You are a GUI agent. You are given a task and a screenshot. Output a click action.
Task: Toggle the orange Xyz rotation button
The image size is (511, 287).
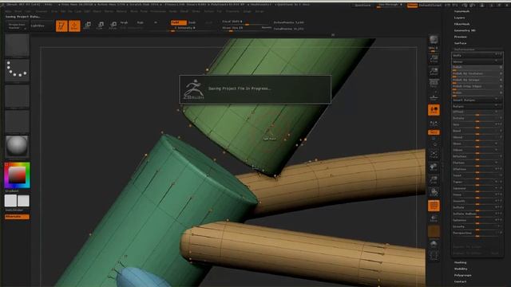click(434, 132)
